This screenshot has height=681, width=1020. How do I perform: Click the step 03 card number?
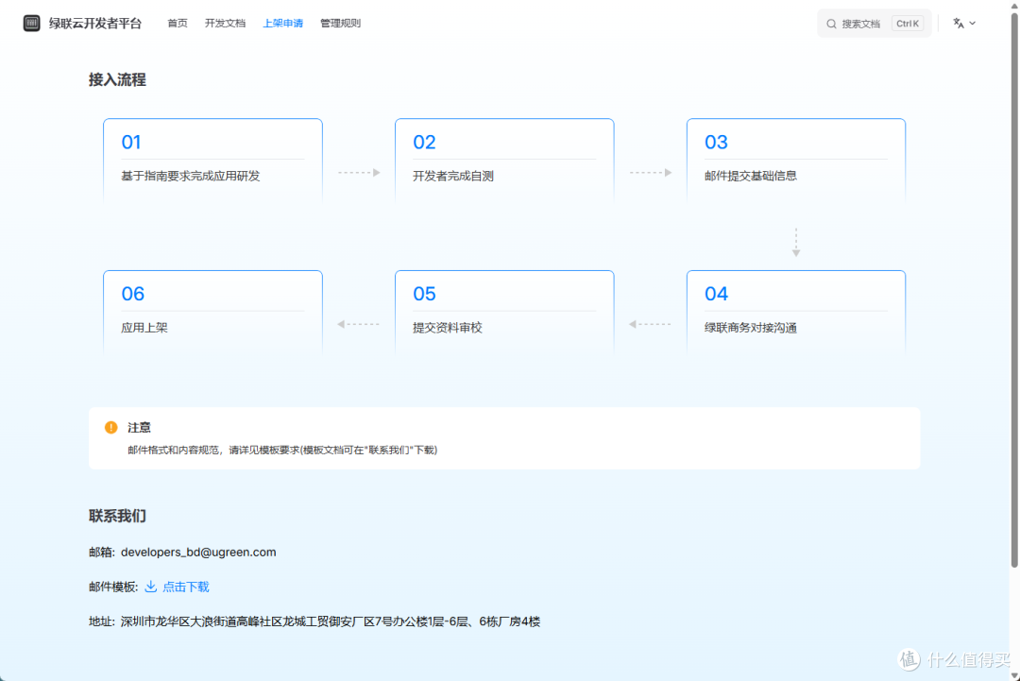point(716,143)
